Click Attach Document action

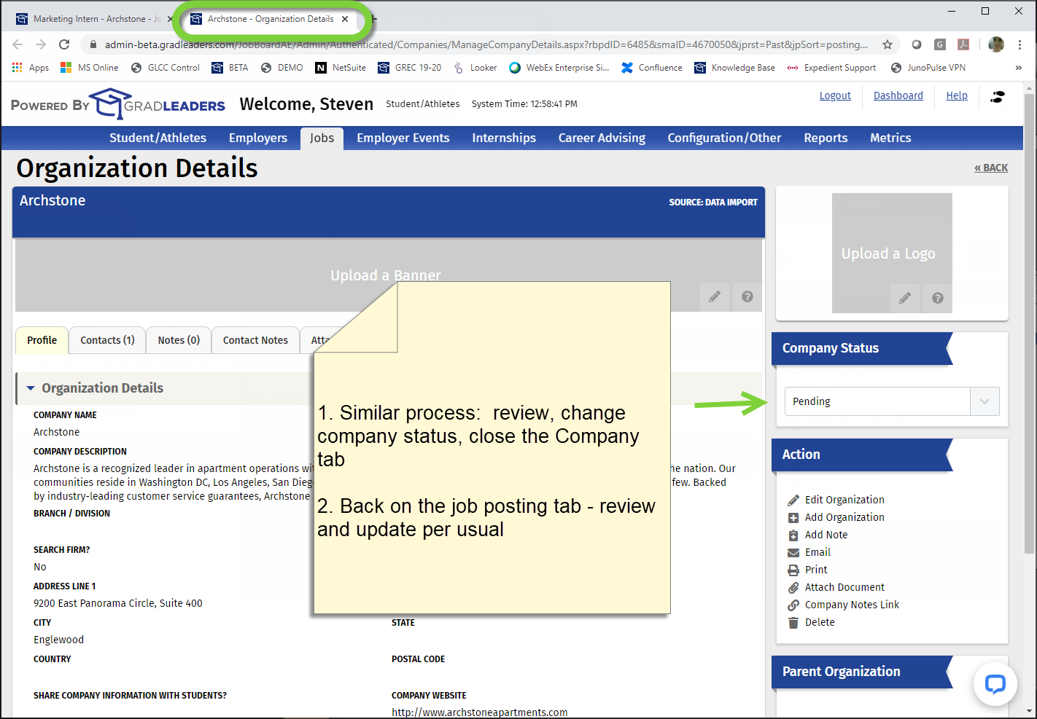(x=836, y=587)
